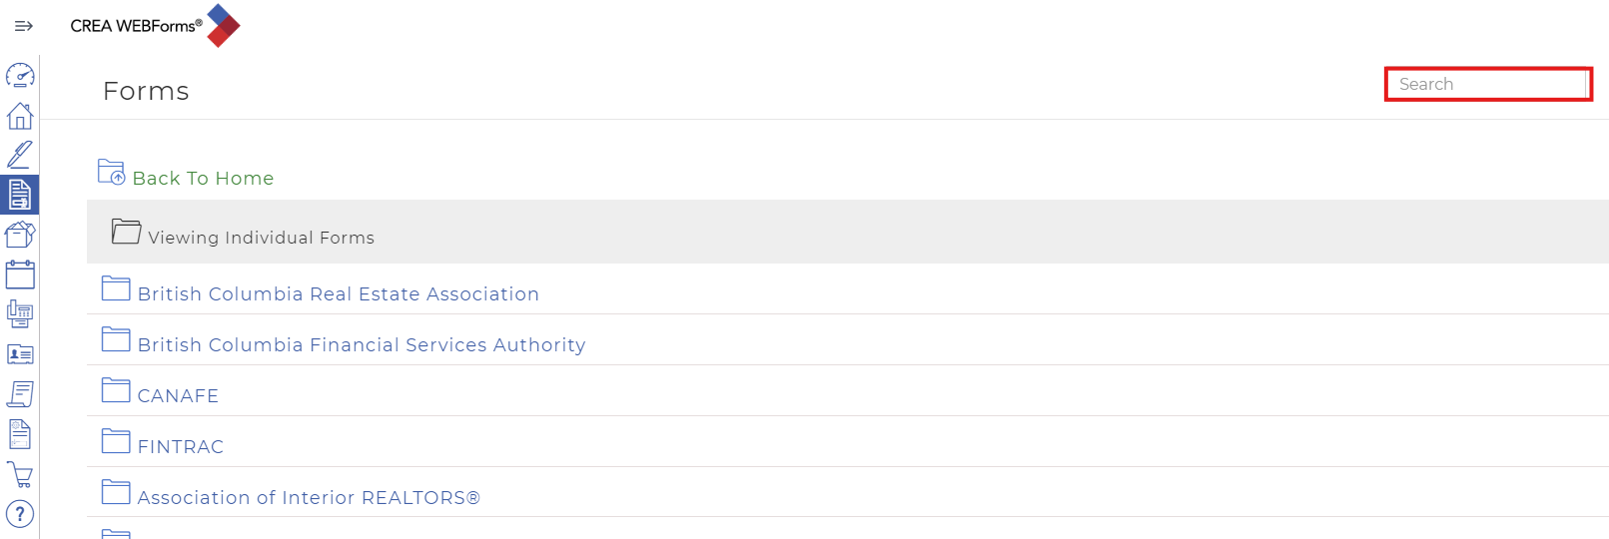This screenshot has height=539, width=1609.
Task: Open the dashboard gauge icon
Action: [x=20, y=76]
